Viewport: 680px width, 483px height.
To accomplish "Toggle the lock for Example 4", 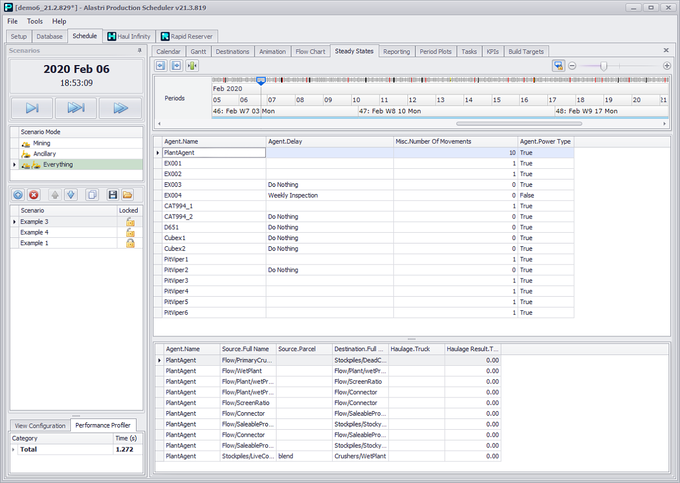I will (x=130, y=232).
